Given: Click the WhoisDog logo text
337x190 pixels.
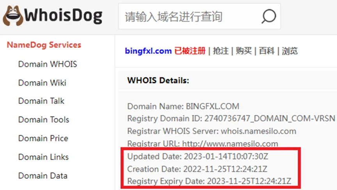Looking at the screenshot, I should click(x=63, y=16).
